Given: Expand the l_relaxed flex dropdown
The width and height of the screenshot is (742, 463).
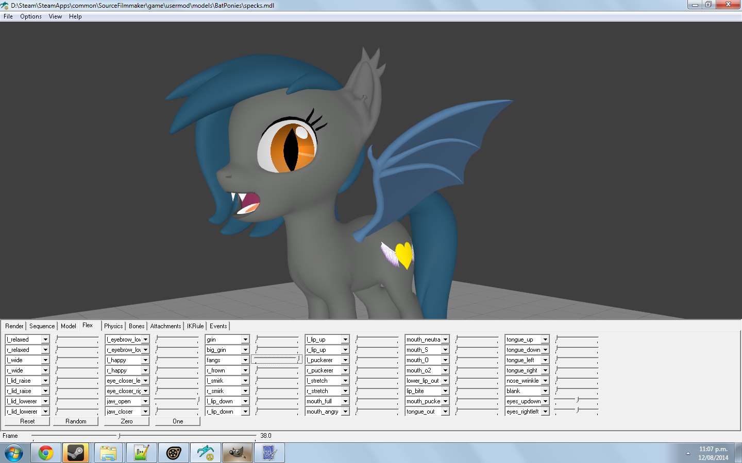Looking at the screenshot, I should click(x=45, y=340).
